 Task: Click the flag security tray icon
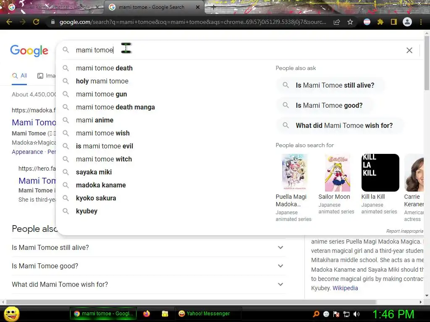pyautogui.click(x=336, y=314)
